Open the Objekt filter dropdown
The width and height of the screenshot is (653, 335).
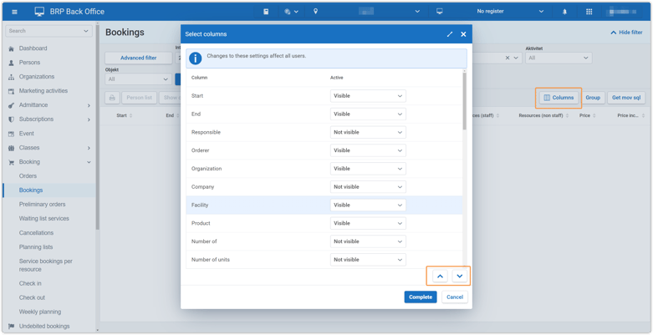(138, 79)
